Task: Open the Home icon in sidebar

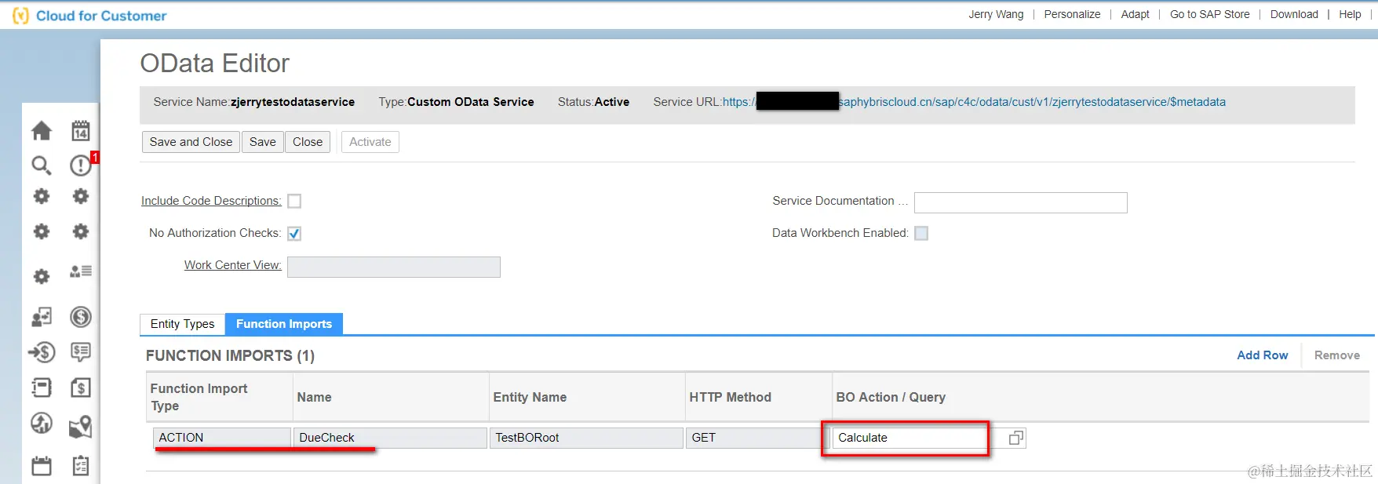Action: click(x=42, y=130)
